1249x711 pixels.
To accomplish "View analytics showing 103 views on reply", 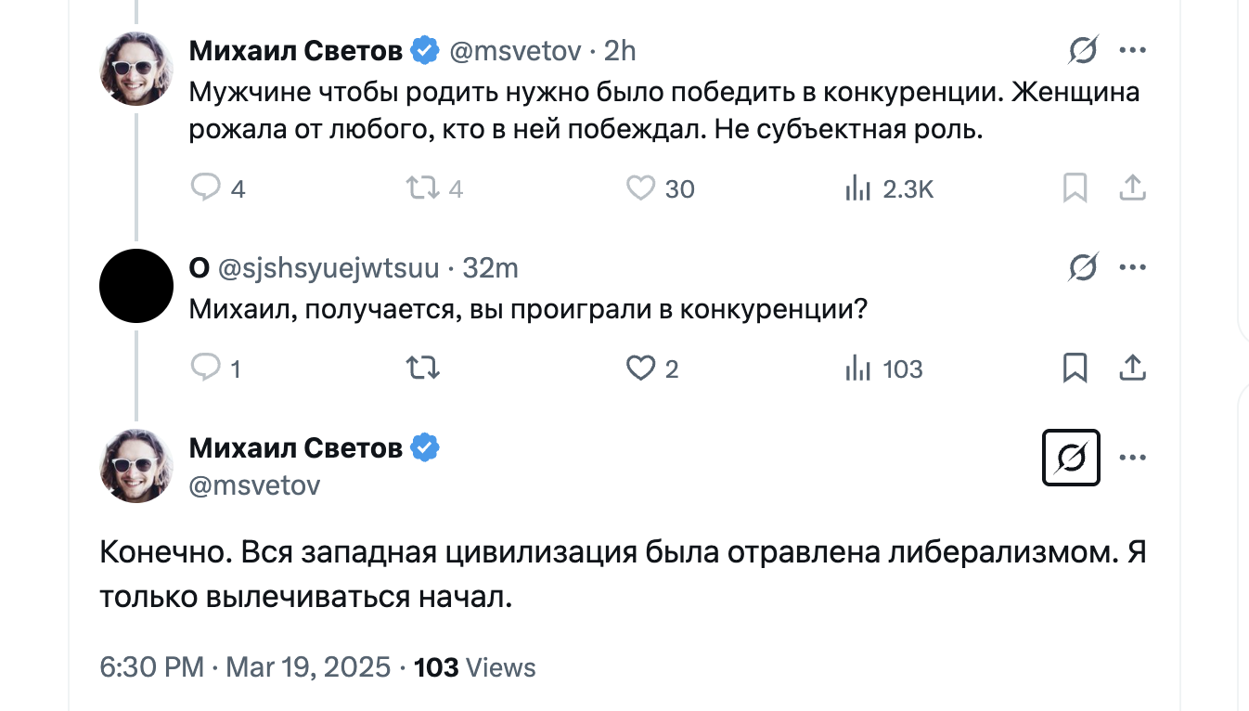I will 858,368.
